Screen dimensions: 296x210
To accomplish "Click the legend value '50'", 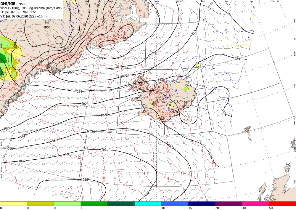I will 271,208.
